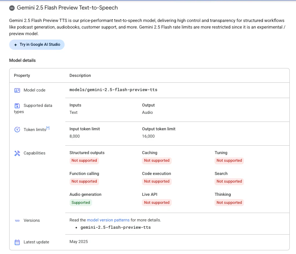Click Not supported badge under Search
296x254 pixels.
tap(229, 182)
